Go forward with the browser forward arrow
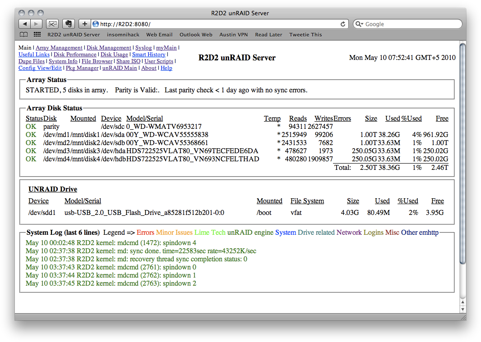This screenshot has width=481, height=342. pos(36,24)
